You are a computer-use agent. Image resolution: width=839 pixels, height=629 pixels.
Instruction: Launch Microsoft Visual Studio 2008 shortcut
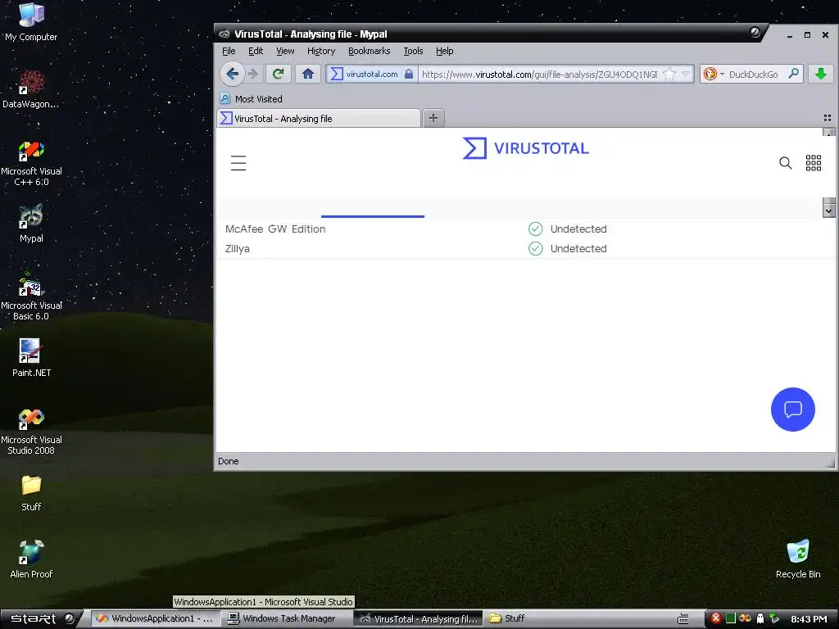click(31, 432)
